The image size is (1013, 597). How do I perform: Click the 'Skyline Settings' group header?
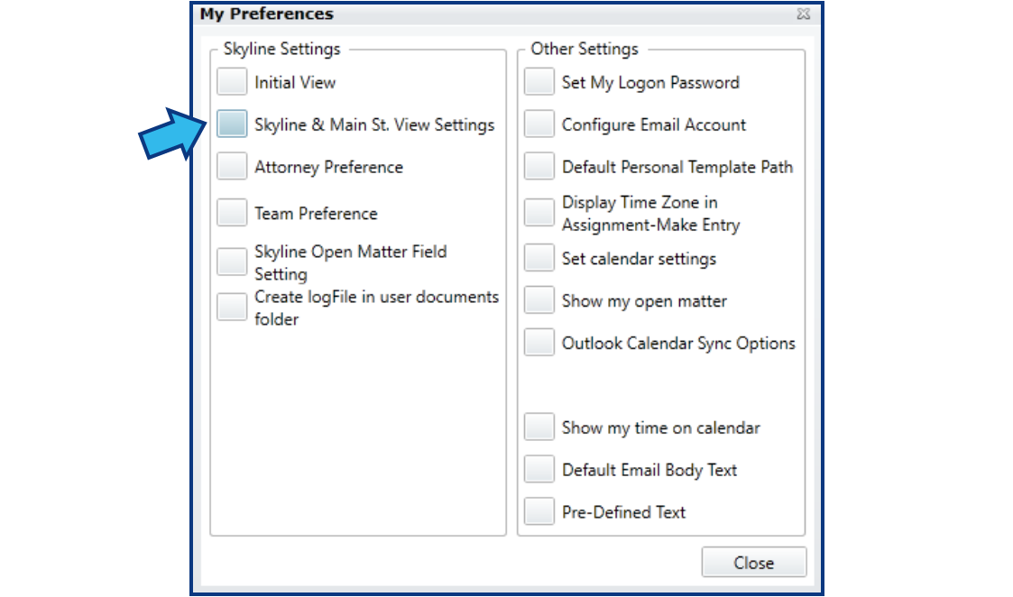click(x=281, y=49)
